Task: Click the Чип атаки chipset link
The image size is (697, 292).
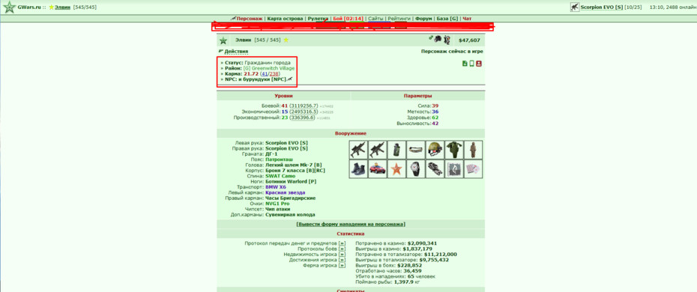Action: (278, 209)
